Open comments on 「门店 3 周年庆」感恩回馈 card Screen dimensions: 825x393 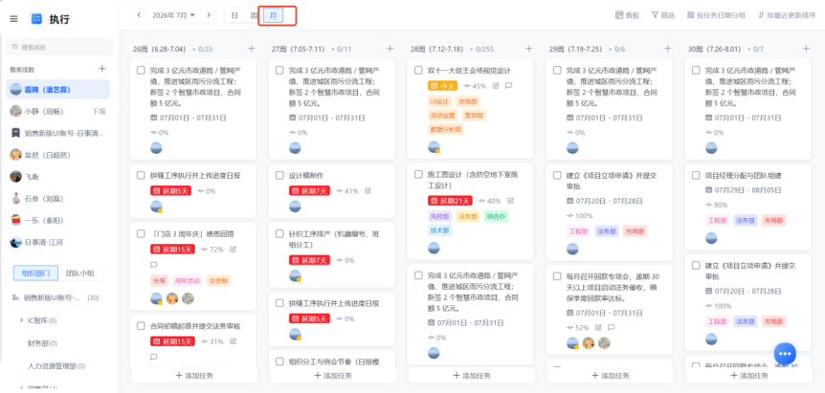pos(154,265)
